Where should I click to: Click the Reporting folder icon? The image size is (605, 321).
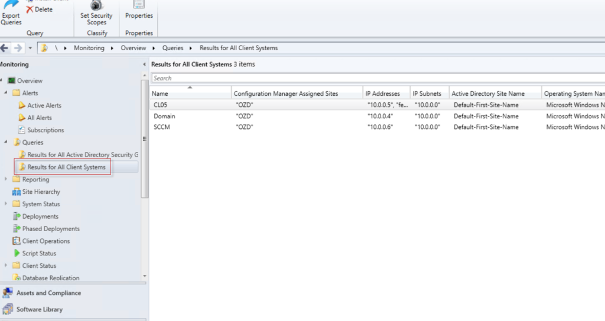16,179
